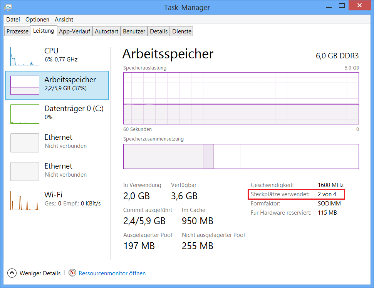Switch to the App-Verlauf tab
374x288 pixels.
pos(75,31)
